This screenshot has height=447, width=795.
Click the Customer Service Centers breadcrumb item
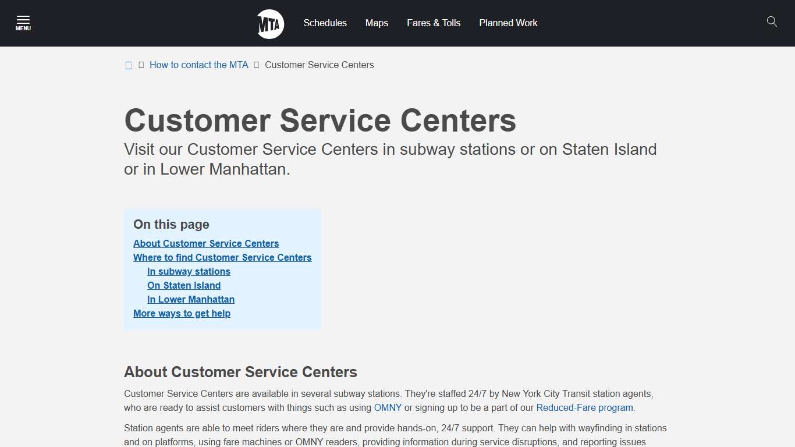tap(319, 65)
